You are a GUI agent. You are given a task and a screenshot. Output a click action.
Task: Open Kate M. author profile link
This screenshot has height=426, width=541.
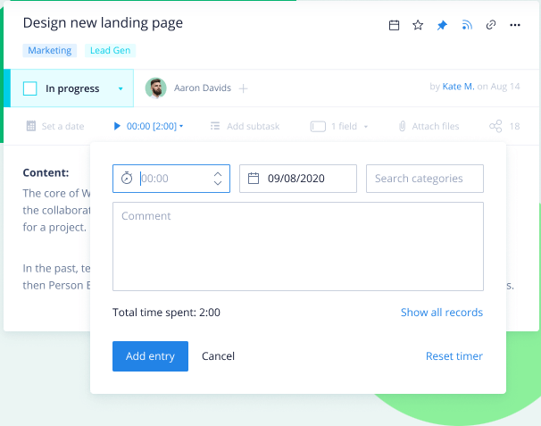tap(458, 87)
